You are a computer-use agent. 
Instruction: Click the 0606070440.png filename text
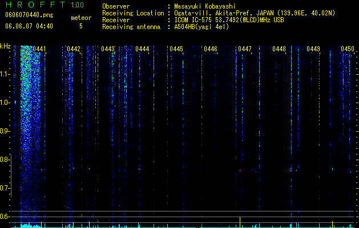coord(29,15)
